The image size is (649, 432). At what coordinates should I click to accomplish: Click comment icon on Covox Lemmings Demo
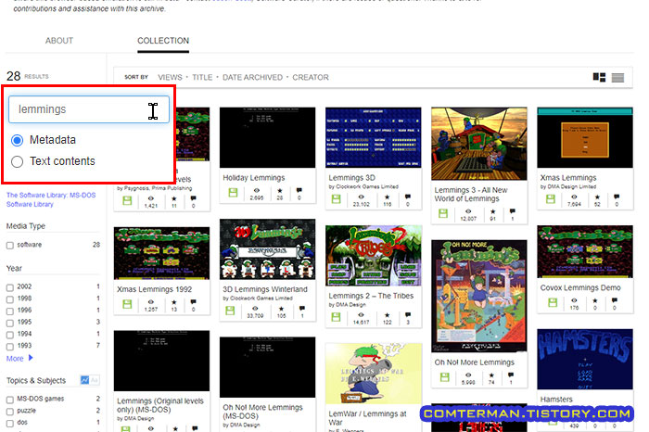tap(614, 300)
